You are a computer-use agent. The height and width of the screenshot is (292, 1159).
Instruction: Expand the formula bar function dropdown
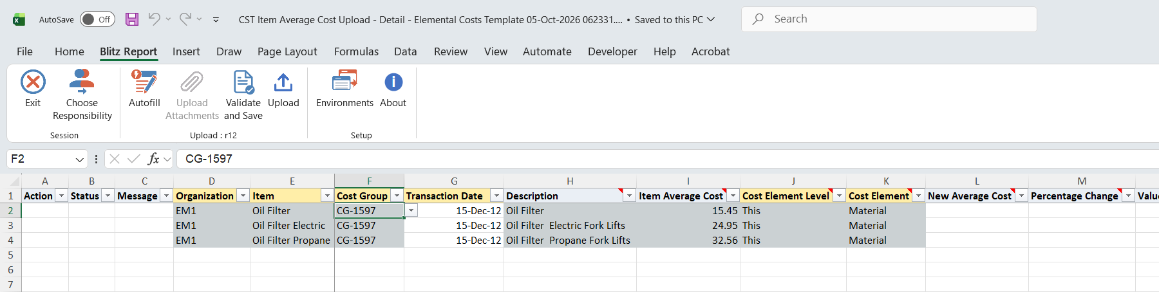pyautogui.click(x=167, y=159)
